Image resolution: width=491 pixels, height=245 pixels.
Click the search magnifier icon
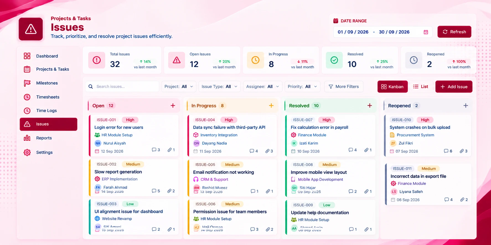[x=91, y=86]
